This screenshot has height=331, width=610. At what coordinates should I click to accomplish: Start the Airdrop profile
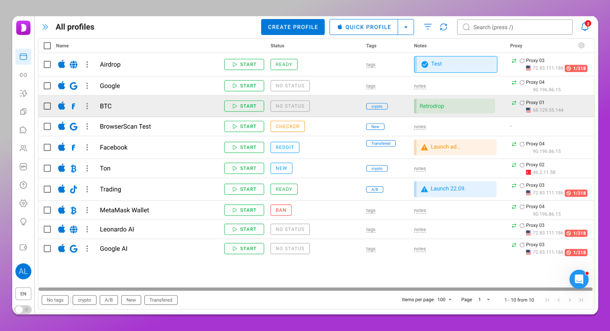(x=244, y=64)
